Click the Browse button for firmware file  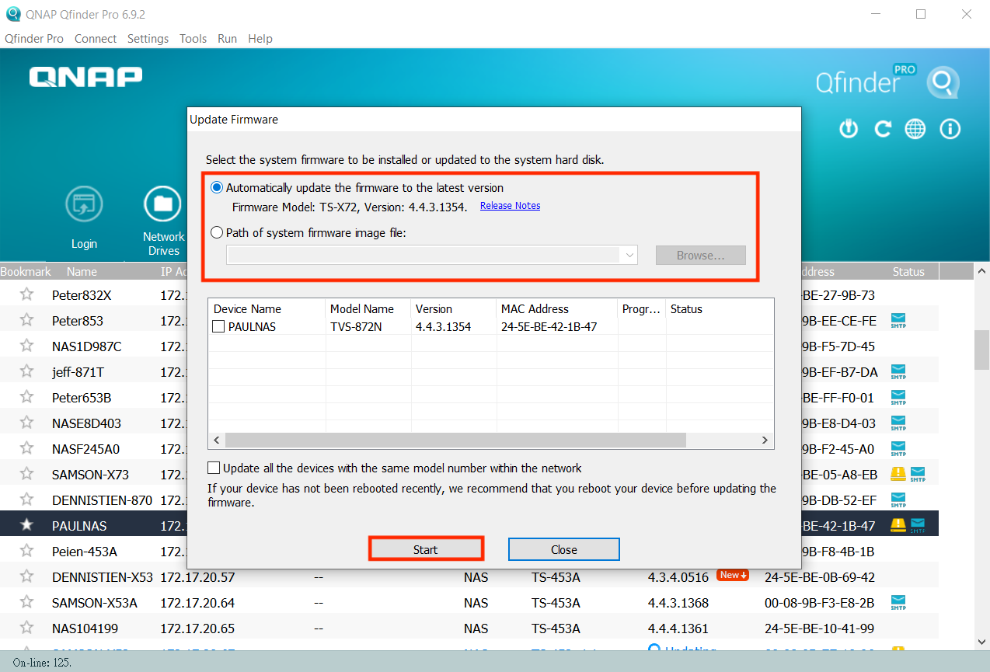coord(701,255)
